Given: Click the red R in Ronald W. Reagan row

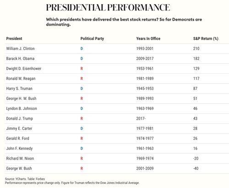Looking at the screenshot, I should [x=82, y=78].
